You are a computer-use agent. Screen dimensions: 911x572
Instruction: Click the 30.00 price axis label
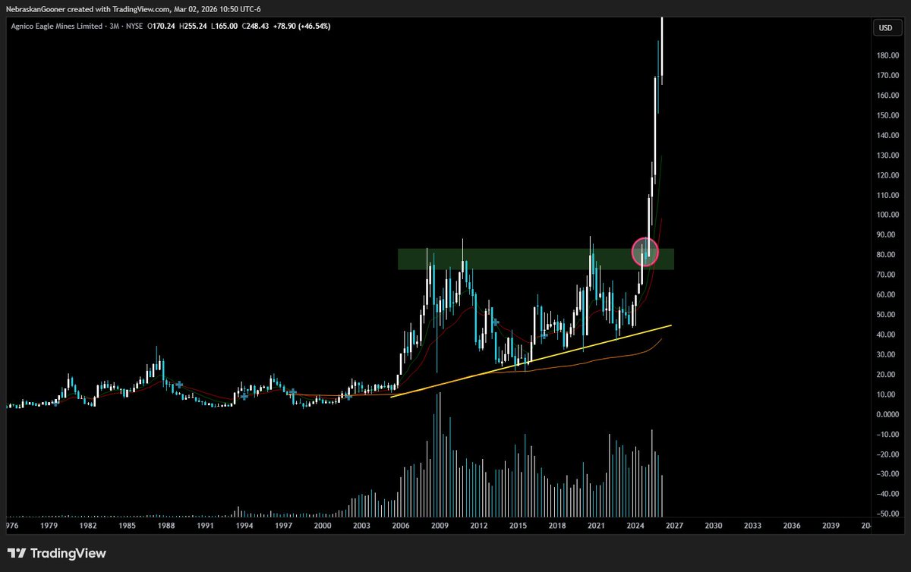[x=887, y=354]
